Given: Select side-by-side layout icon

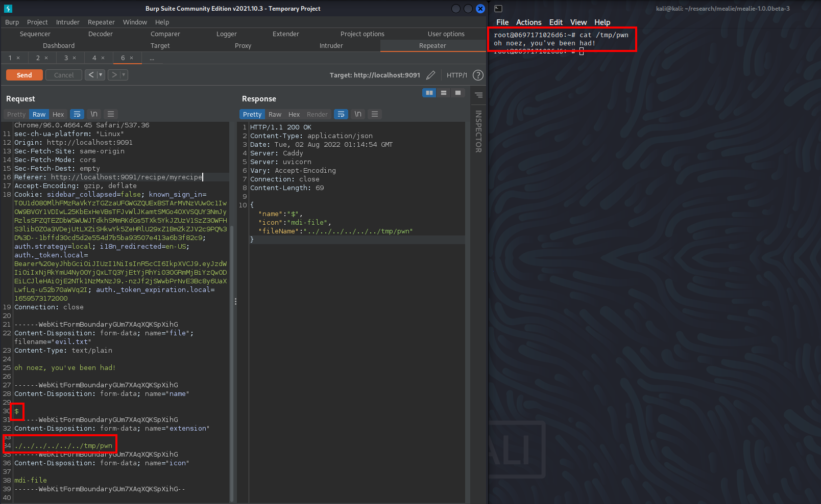Looking at the screenshot, I should pos(429,93).
